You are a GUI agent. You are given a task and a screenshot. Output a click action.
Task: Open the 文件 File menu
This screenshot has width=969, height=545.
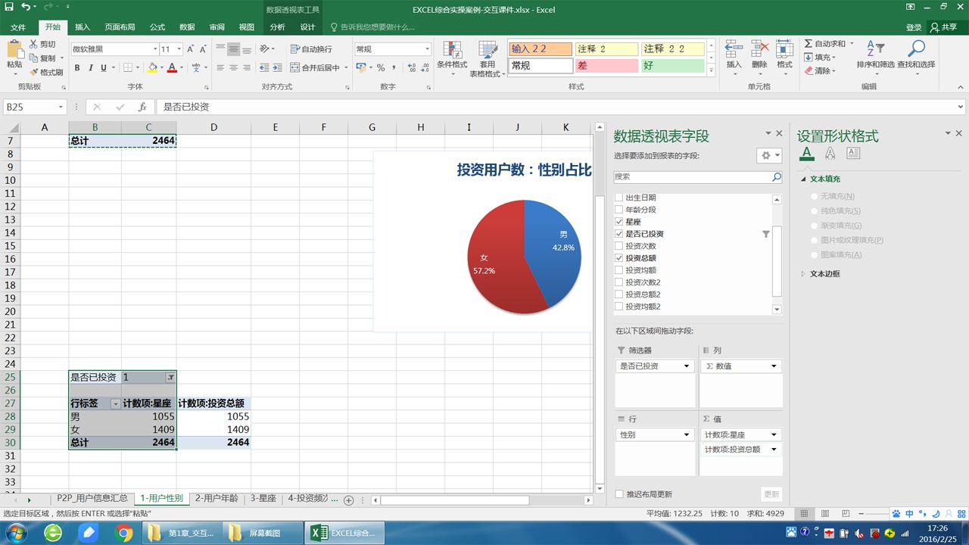(18, 27)
